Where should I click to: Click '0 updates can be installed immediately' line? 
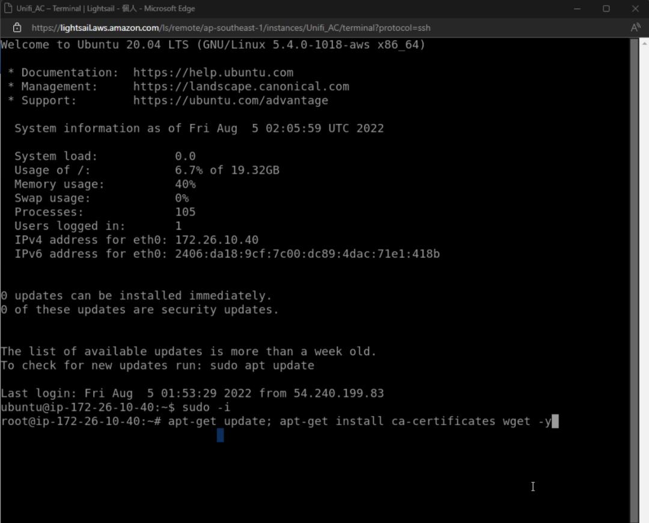136,296
